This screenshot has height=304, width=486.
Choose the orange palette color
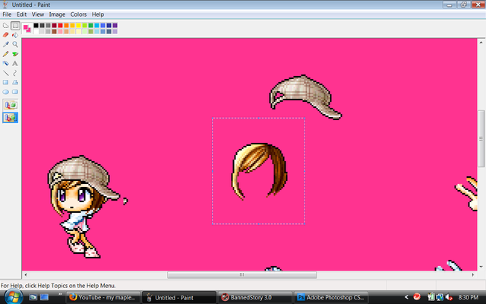(x=66, y=25)
